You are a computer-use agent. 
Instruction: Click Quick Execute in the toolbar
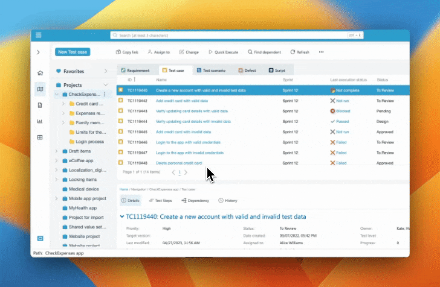coord(224,52)
